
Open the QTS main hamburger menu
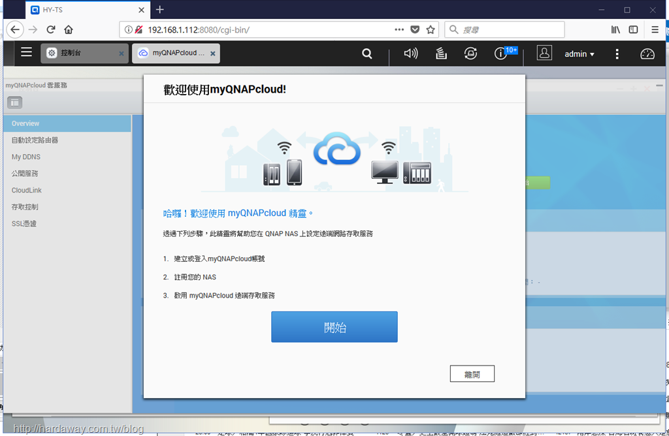tap(26, 52)
